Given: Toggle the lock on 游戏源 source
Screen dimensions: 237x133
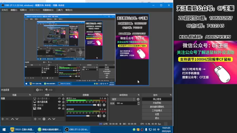Looking at the screenshot, I should [x=63, y=105].
